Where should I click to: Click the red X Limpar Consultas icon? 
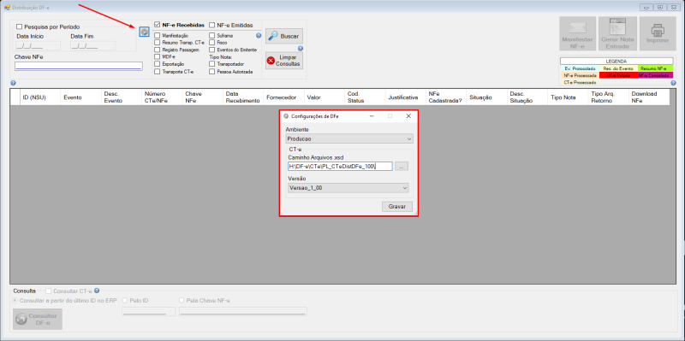[271, 61]
